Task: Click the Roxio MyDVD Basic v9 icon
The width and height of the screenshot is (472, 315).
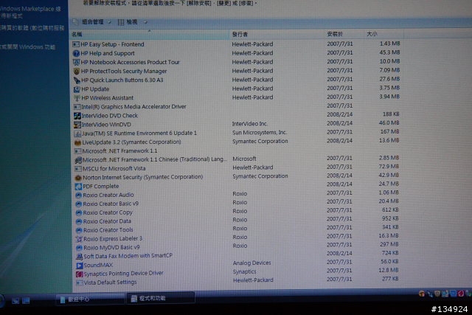Action: (79, 248)
